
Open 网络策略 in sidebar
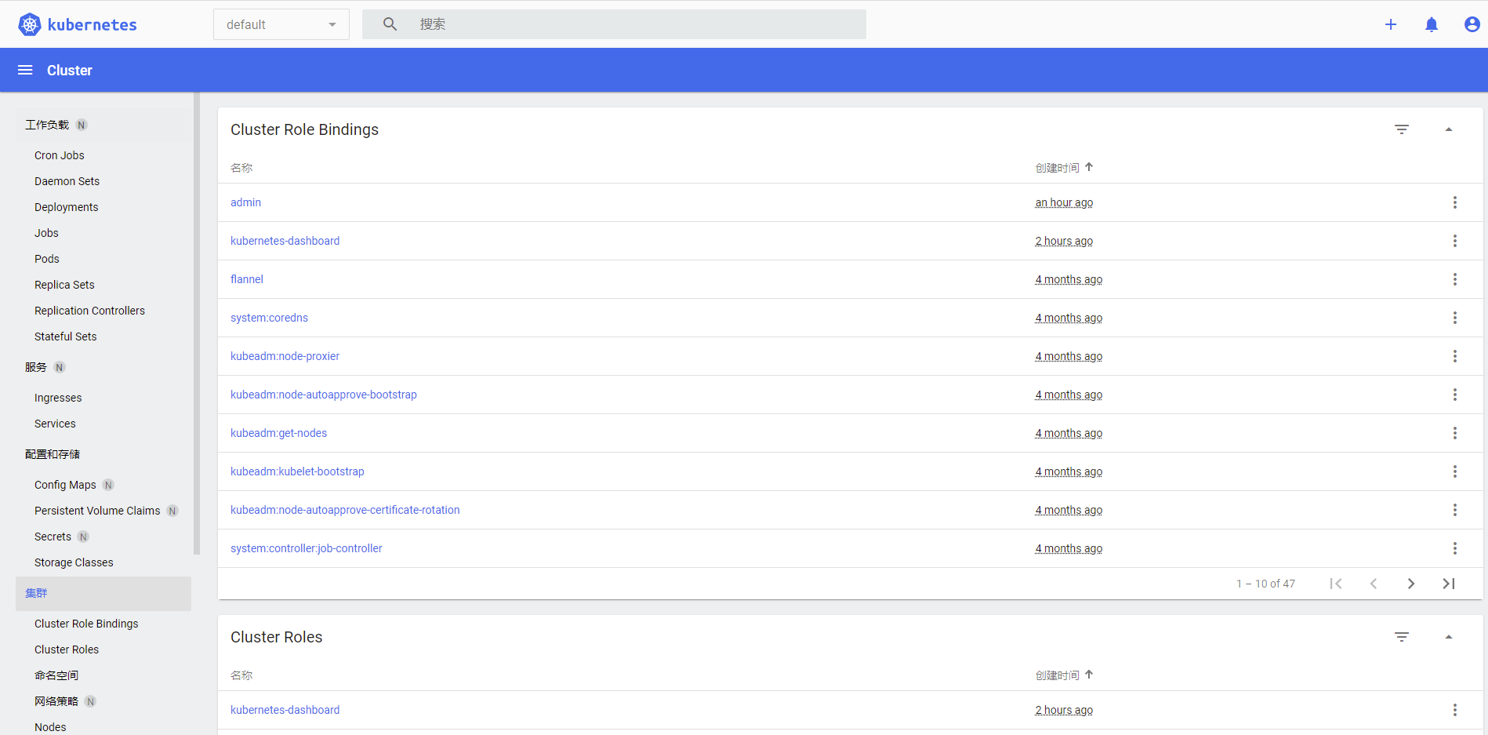(56, 701)
